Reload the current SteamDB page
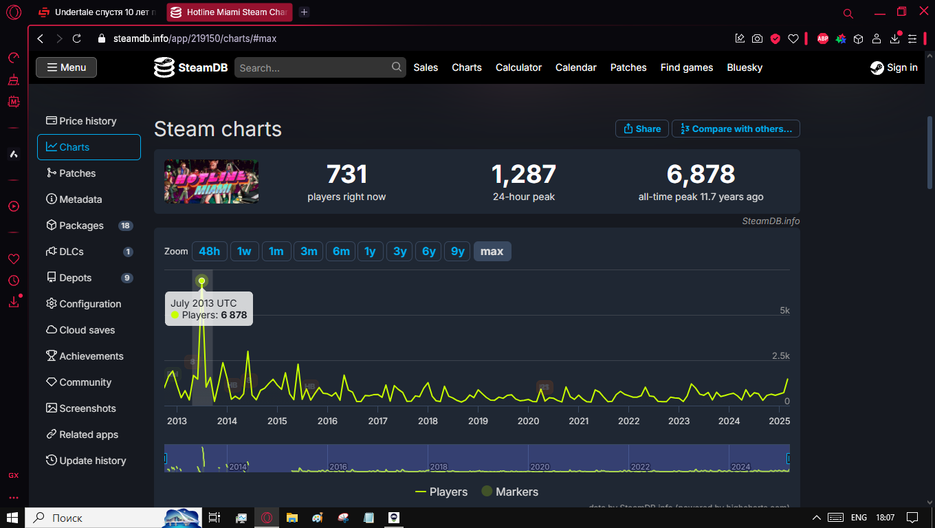This screenshot has width=935, height=528. (x=77, y=38)
